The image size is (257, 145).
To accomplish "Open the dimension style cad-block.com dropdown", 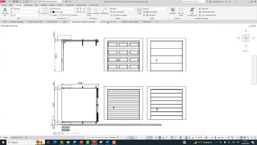I will click(x=62, y=8).
